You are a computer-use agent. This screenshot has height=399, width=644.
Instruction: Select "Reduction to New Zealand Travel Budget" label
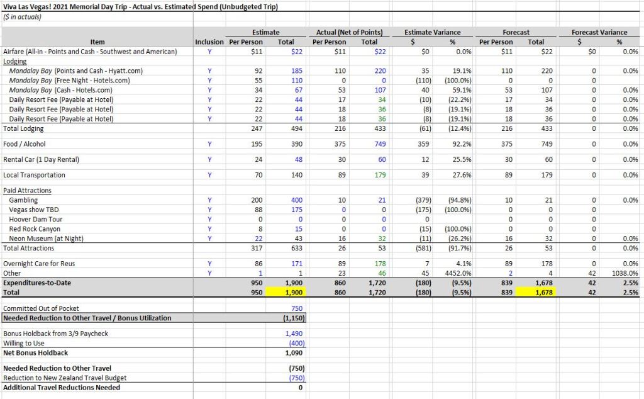65,378
